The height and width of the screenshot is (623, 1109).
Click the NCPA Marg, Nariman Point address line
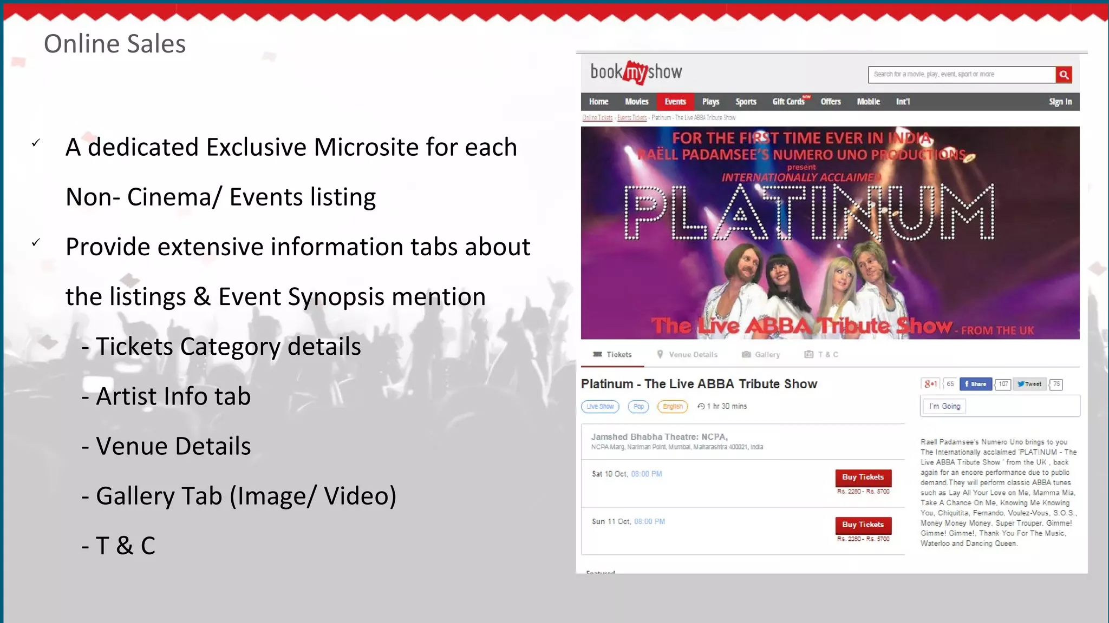point(677,447)
